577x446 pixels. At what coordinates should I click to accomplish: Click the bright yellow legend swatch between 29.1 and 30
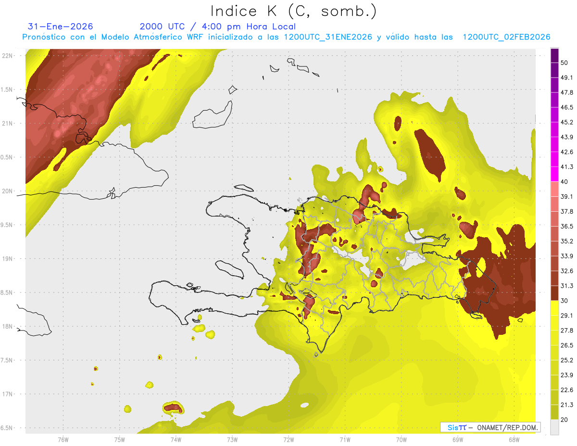pyautogui.click(x=554, y=308)
